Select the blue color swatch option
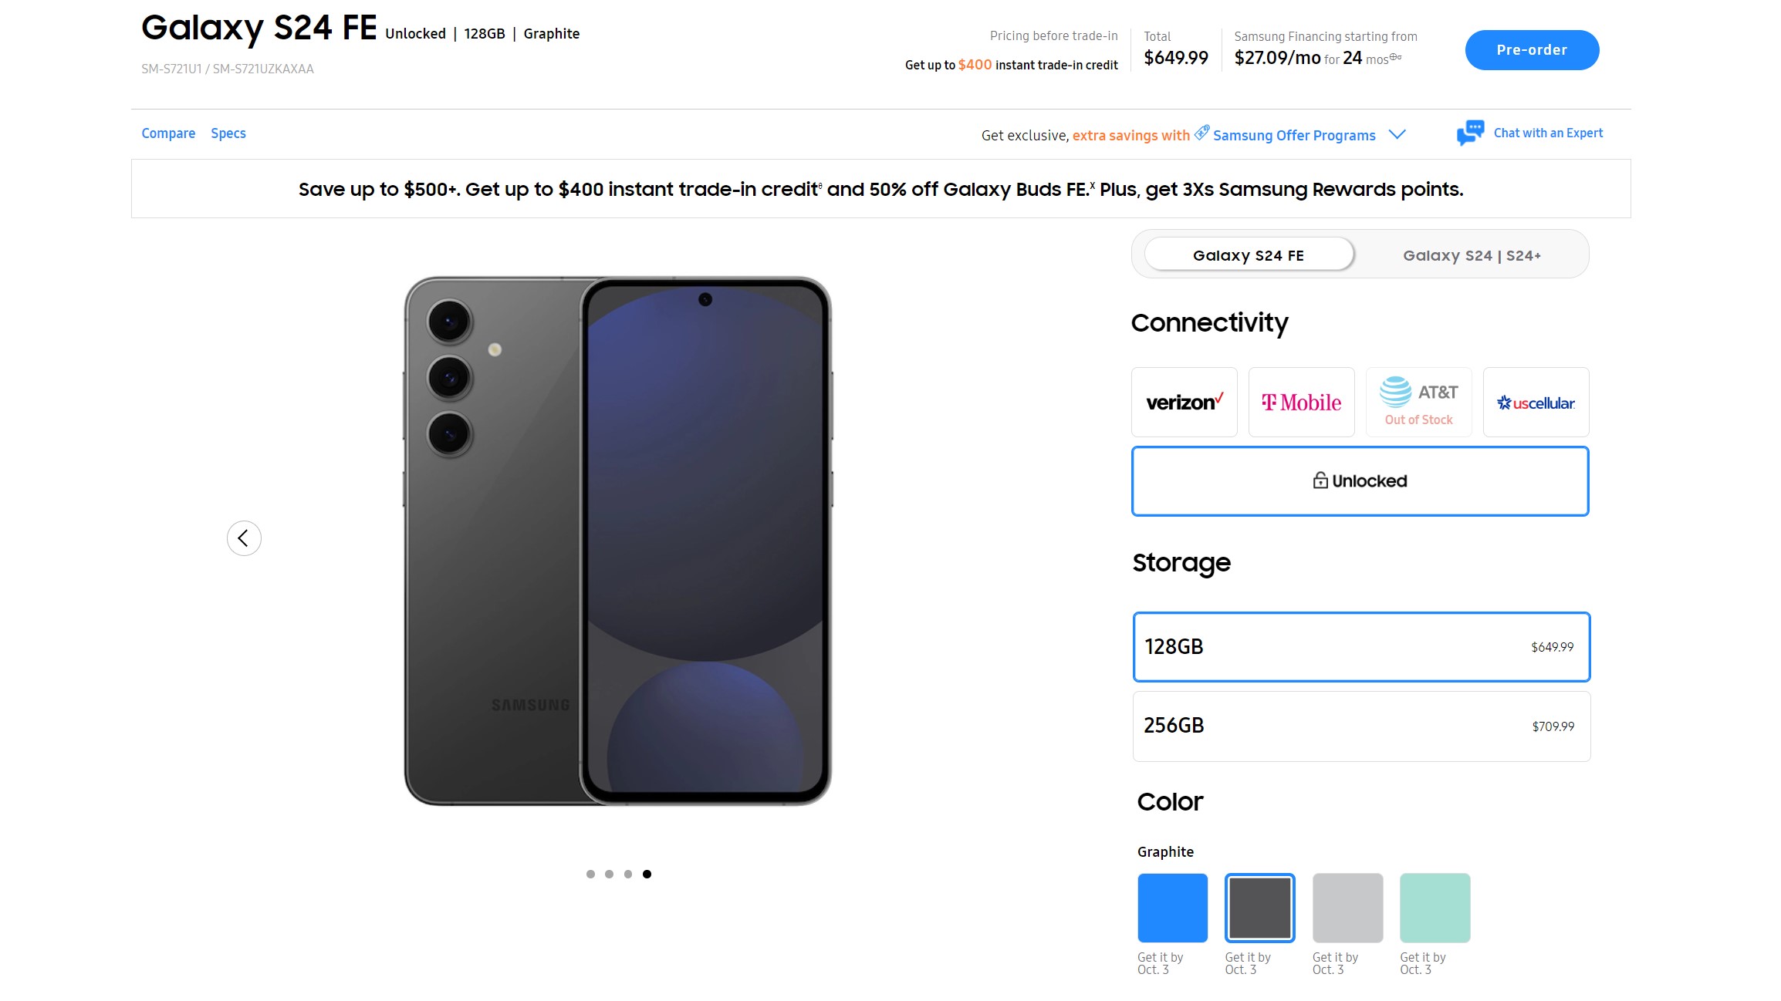1781x1001 pixels. point(1171,907)
